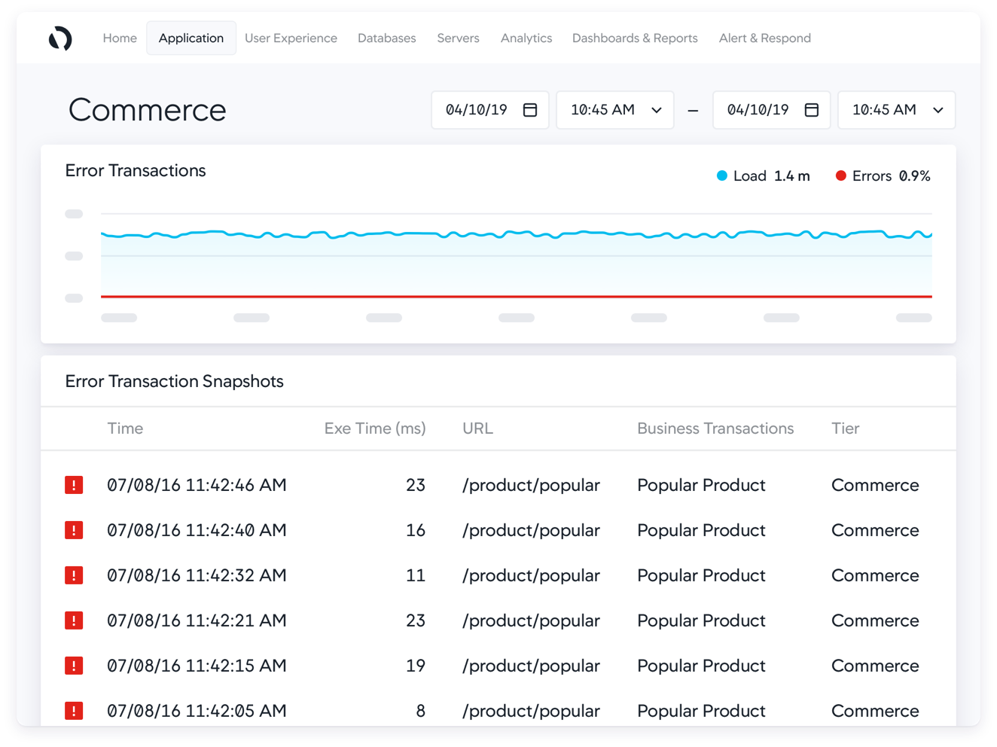Image resolution: width=997 pixels, height=747 pixels.
Task: Open the end date calendar icon
Action: [x=811, y=110]
